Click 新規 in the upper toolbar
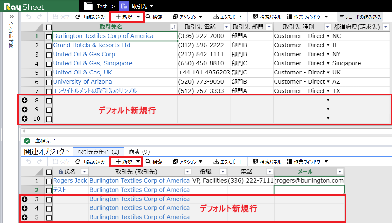The width and height of the screenshot is (392, 223). click(124, 17)
